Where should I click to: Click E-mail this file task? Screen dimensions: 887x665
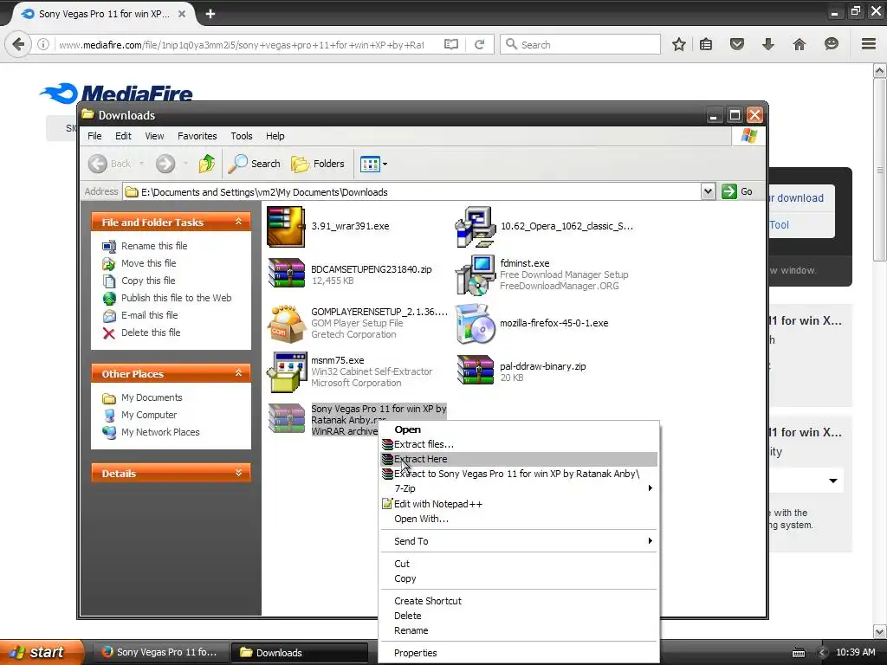click(x=140, y=315)
